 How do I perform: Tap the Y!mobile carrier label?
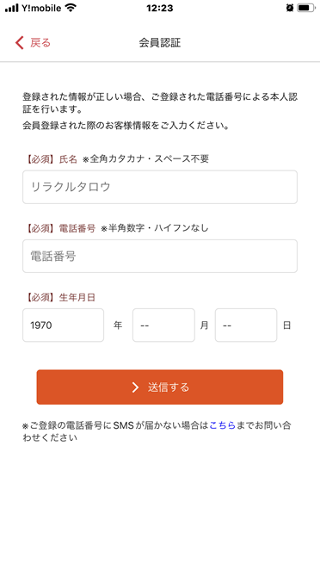click(x=41, y=8)
